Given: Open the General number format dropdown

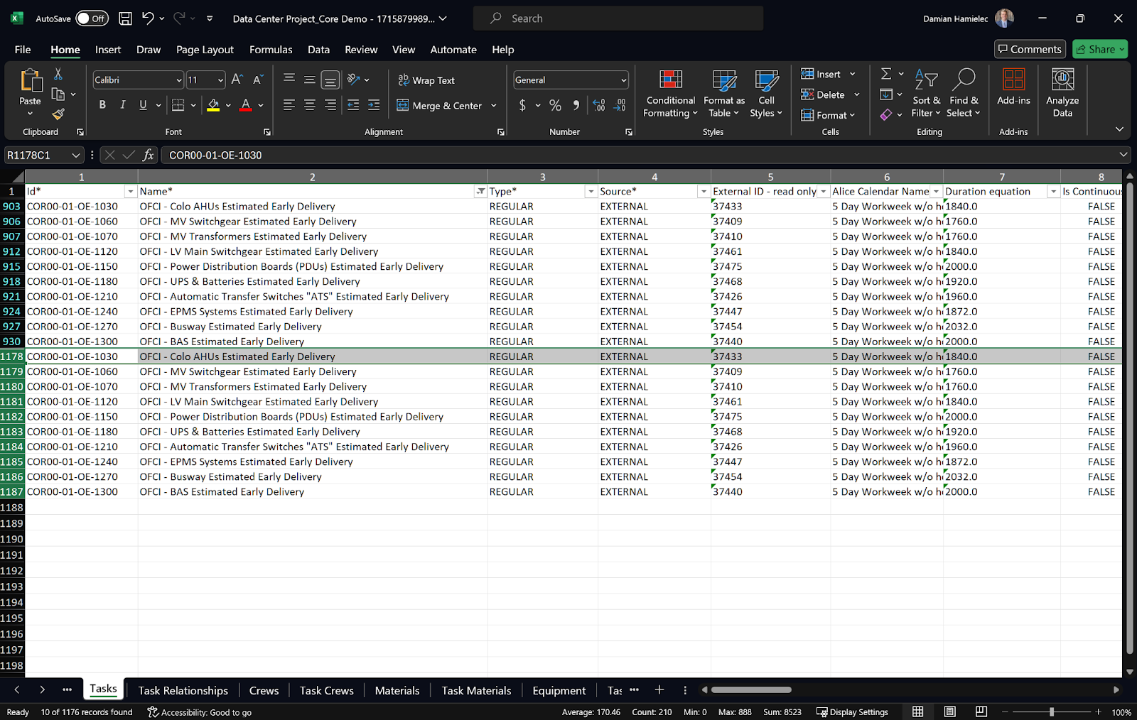Looking at the screenshot, I should [624, 80].
